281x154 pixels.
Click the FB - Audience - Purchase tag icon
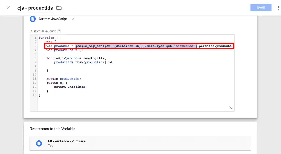tap(39, 143)
